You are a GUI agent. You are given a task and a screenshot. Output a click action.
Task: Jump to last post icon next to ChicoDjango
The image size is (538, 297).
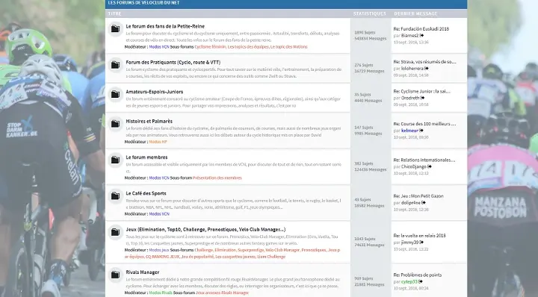tap(430, 167)
